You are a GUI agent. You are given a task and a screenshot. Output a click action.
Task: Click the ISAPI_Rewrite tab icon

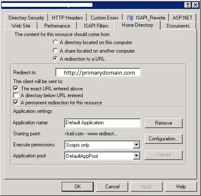(130, 18)
